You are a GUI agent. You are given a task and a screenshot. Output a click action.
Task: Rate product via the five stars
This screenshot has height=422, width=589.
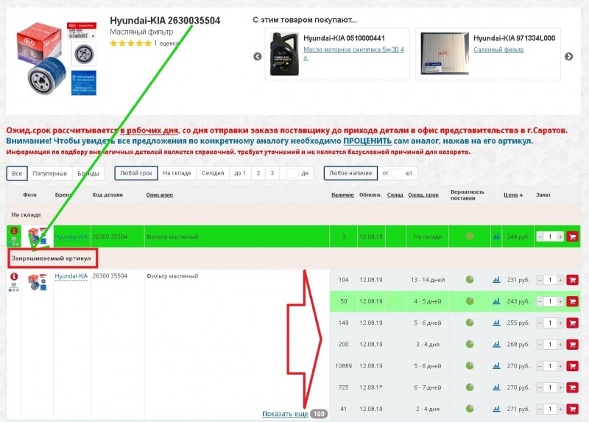pos(130,43)
